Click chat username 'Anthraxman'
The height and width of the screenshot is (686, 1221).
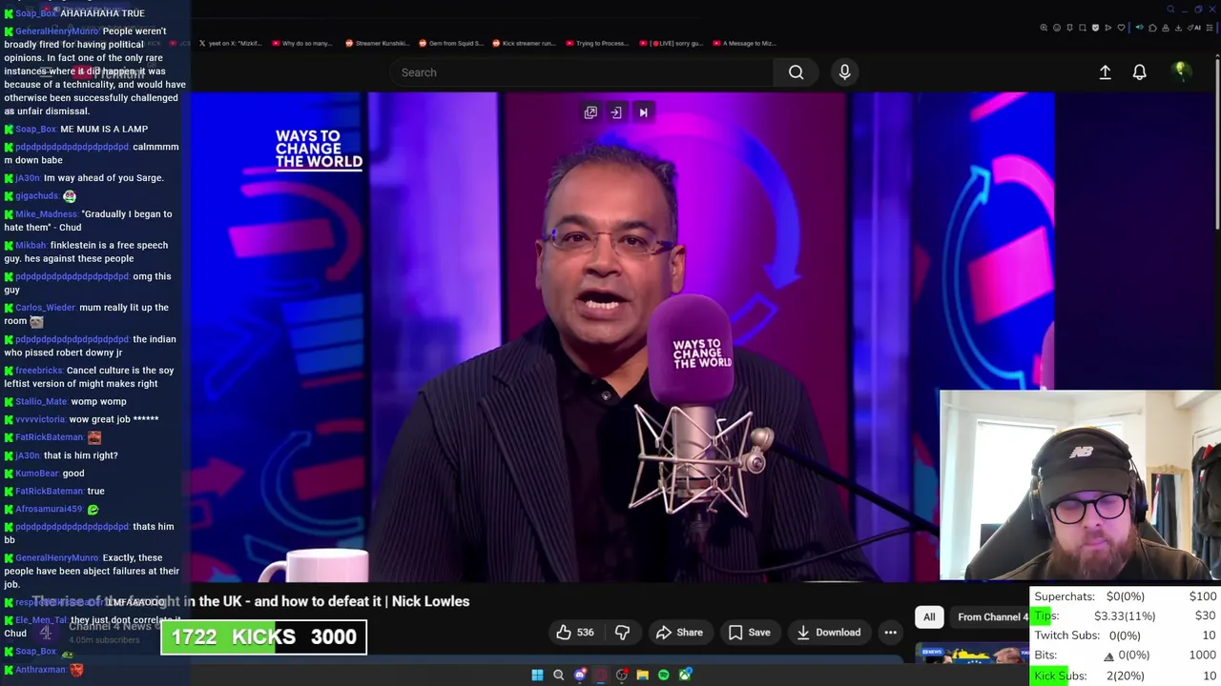coord(40,670)
